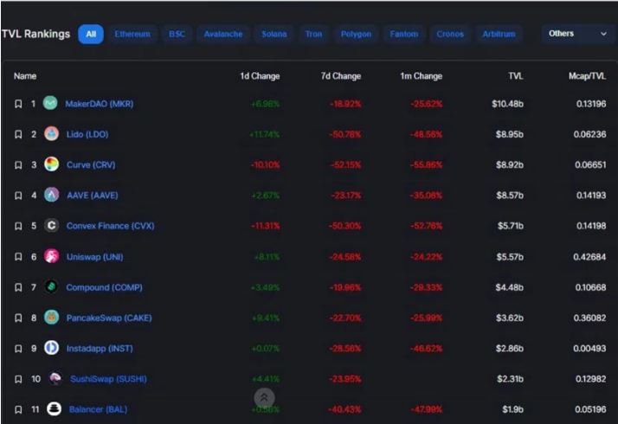Click the Convex Finance logo icon
This screenshot has width=618, height=424.
pyautogui.click(x=51, y=225)
